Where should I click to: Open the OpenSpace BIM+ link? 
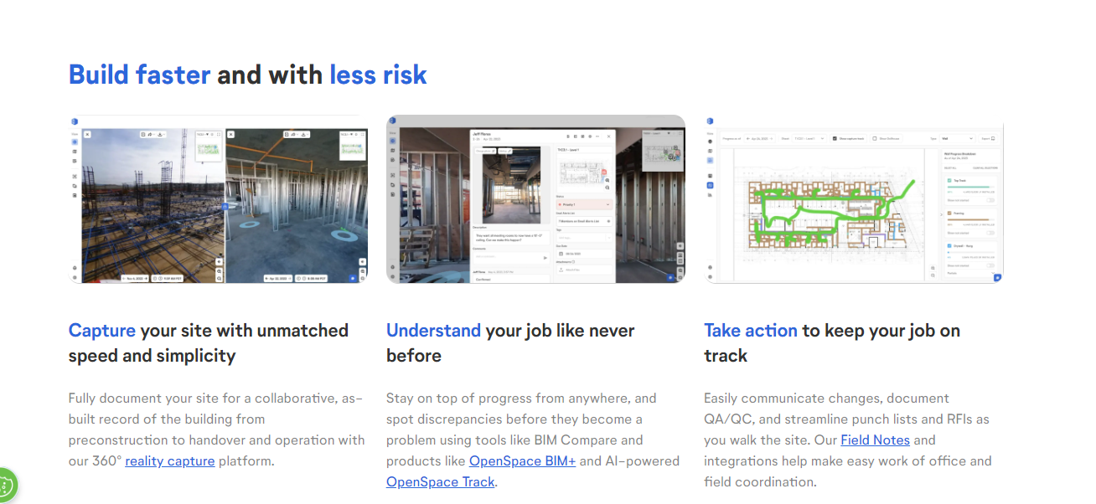[521, 460]
